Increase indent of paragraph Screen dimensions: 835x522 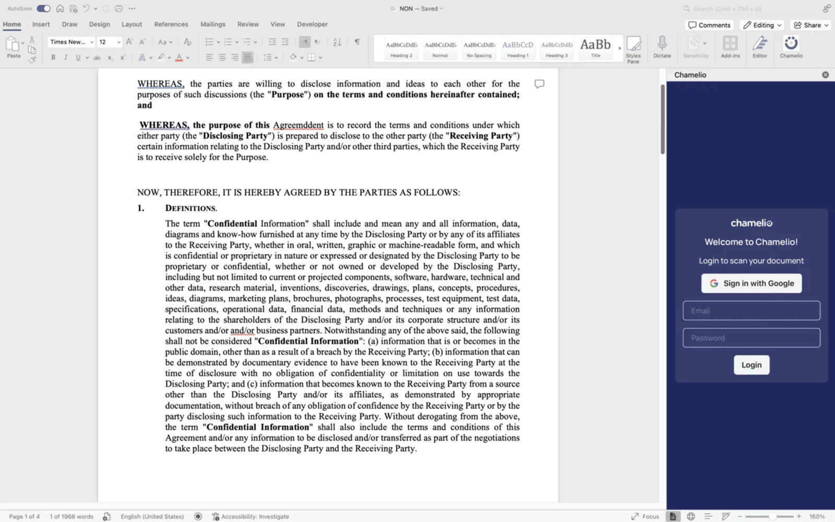click(285, 42)
